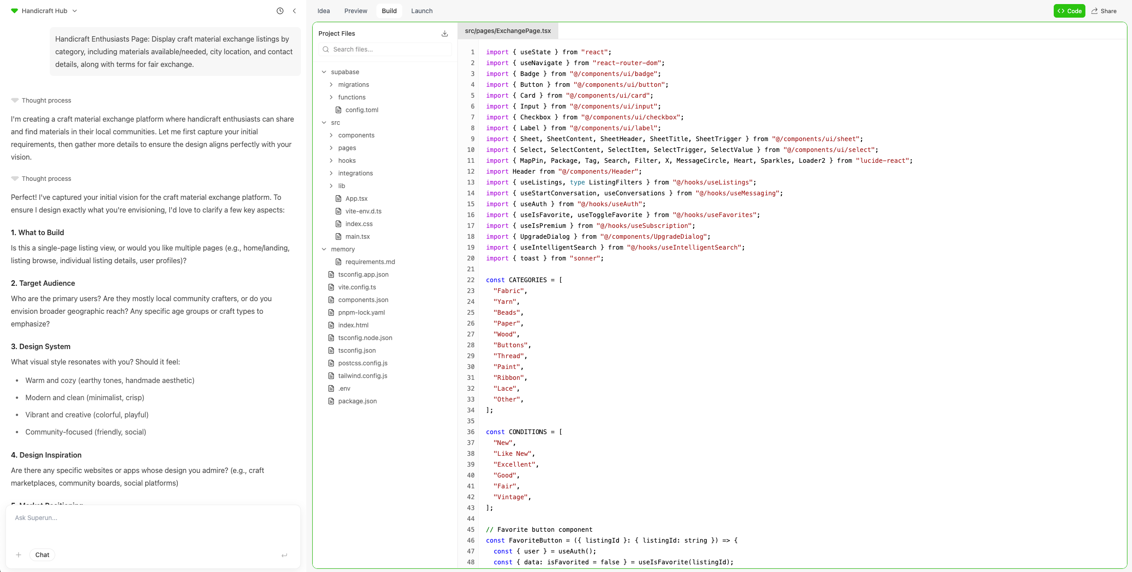Switch to the Preview tab

pos(355,10)
